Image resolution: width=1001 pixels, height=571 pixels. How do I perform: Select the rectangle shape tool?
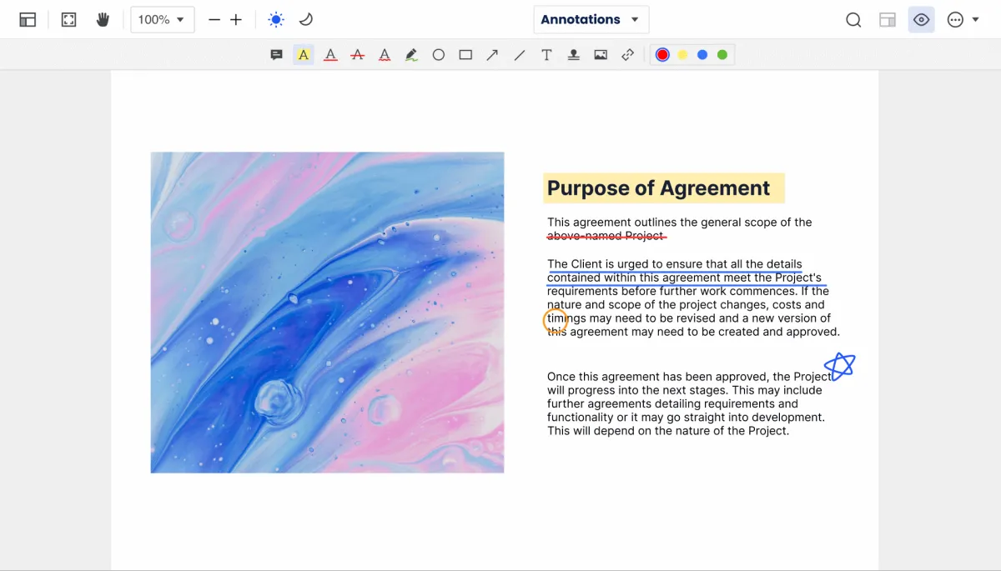coord(465,55)
